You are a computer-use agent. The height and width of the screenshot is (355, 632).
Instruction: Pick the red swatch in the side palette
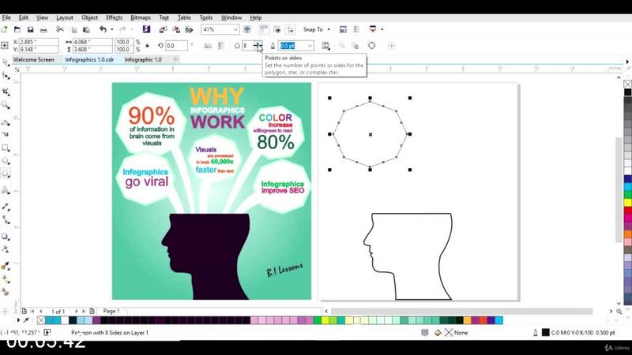click(628, 210)
